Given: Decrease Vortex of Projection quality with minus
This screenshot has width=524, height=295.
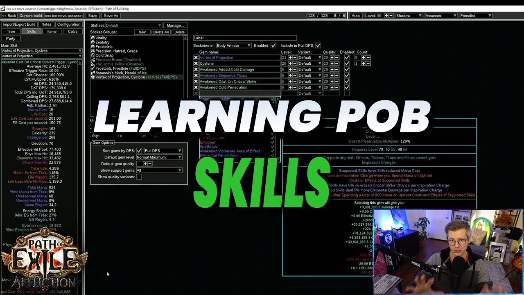Looking at the screenshot, I should pos(337,58).
